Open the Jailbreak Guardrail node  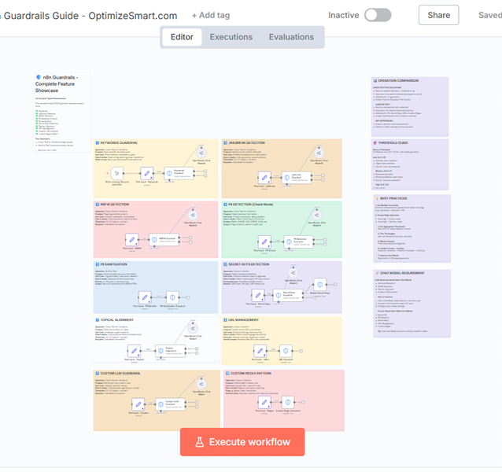pos(286,177)
